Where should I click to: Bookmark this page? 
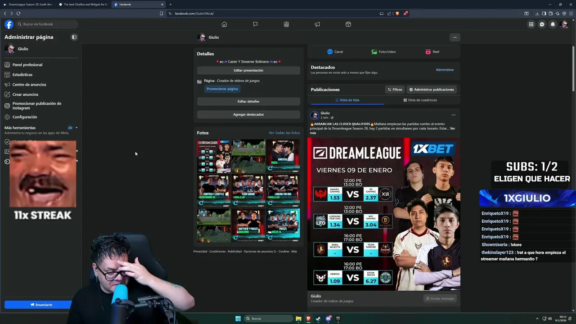pyautogui.click(x=161, y=13)
